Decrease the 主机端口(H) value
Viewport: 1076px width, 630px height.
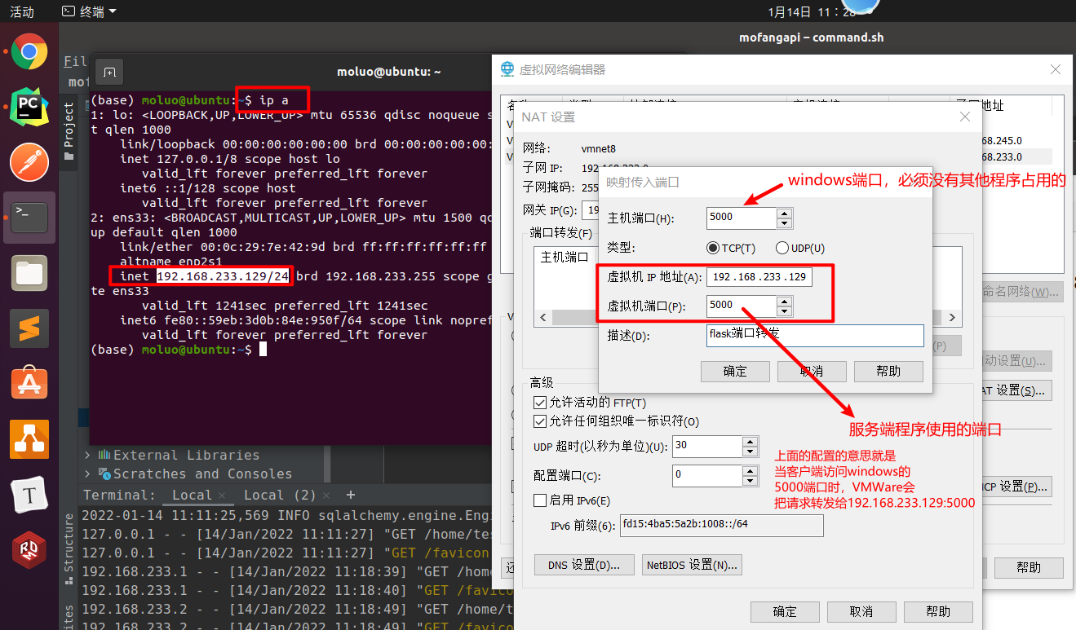(x=784, y=222)
